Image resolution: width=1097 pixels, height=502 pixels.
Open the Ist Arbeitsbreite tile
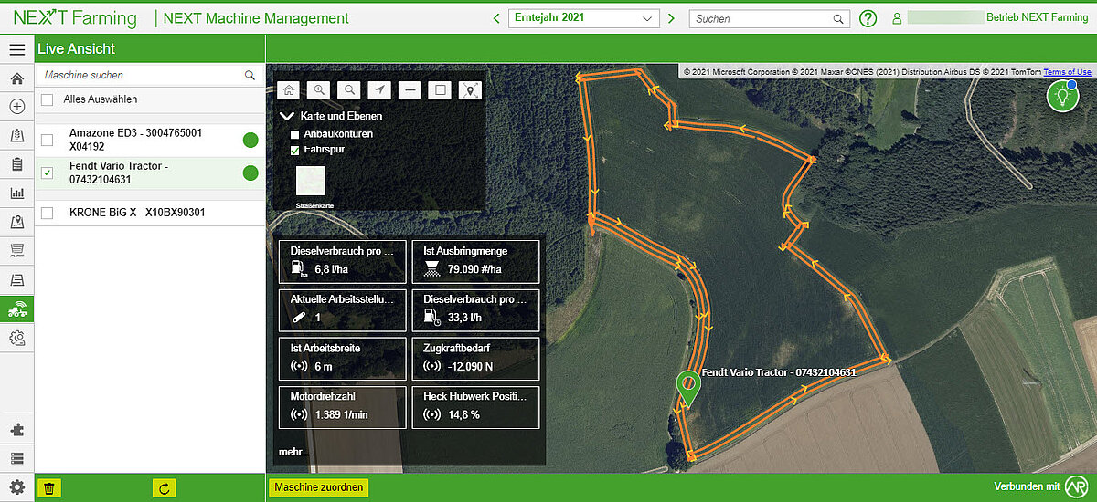click(x=342, y=359)
